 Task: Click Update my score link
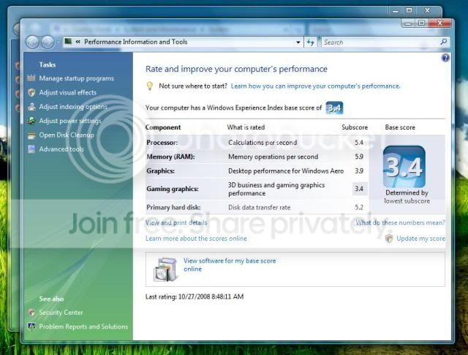click(x=421, y=239)
